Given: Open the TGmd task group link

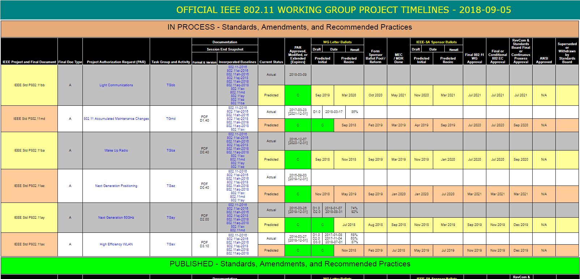Looking at the screenshot, I should 171,119.
